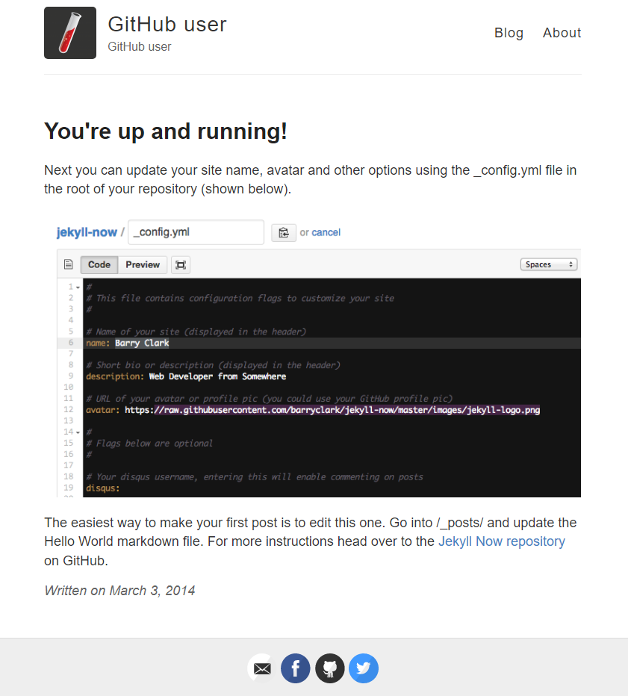628x696 pixels.
Task: Open the Twitter bird footer icon
Action: [364, 668]
